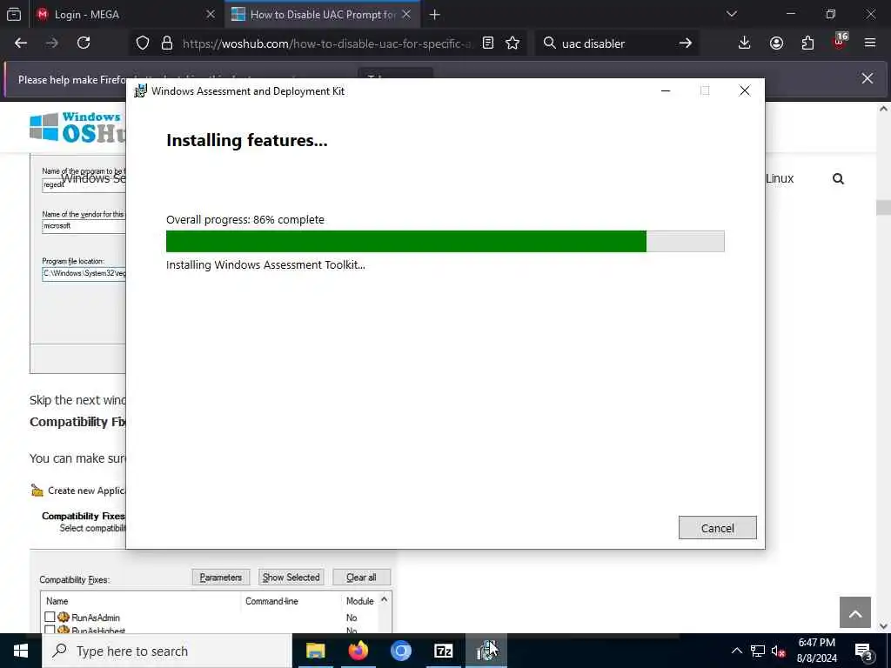Cancel the Windows ADK installation
Image resolution: width=891 pixels, height=668 pixels.
[x=717, y=528]
